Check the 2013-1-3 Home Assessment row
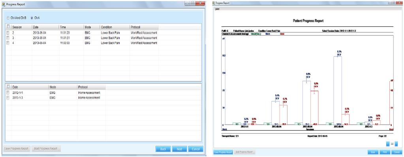The width and height of the screenshot is (404, 157). coord(8,98)
